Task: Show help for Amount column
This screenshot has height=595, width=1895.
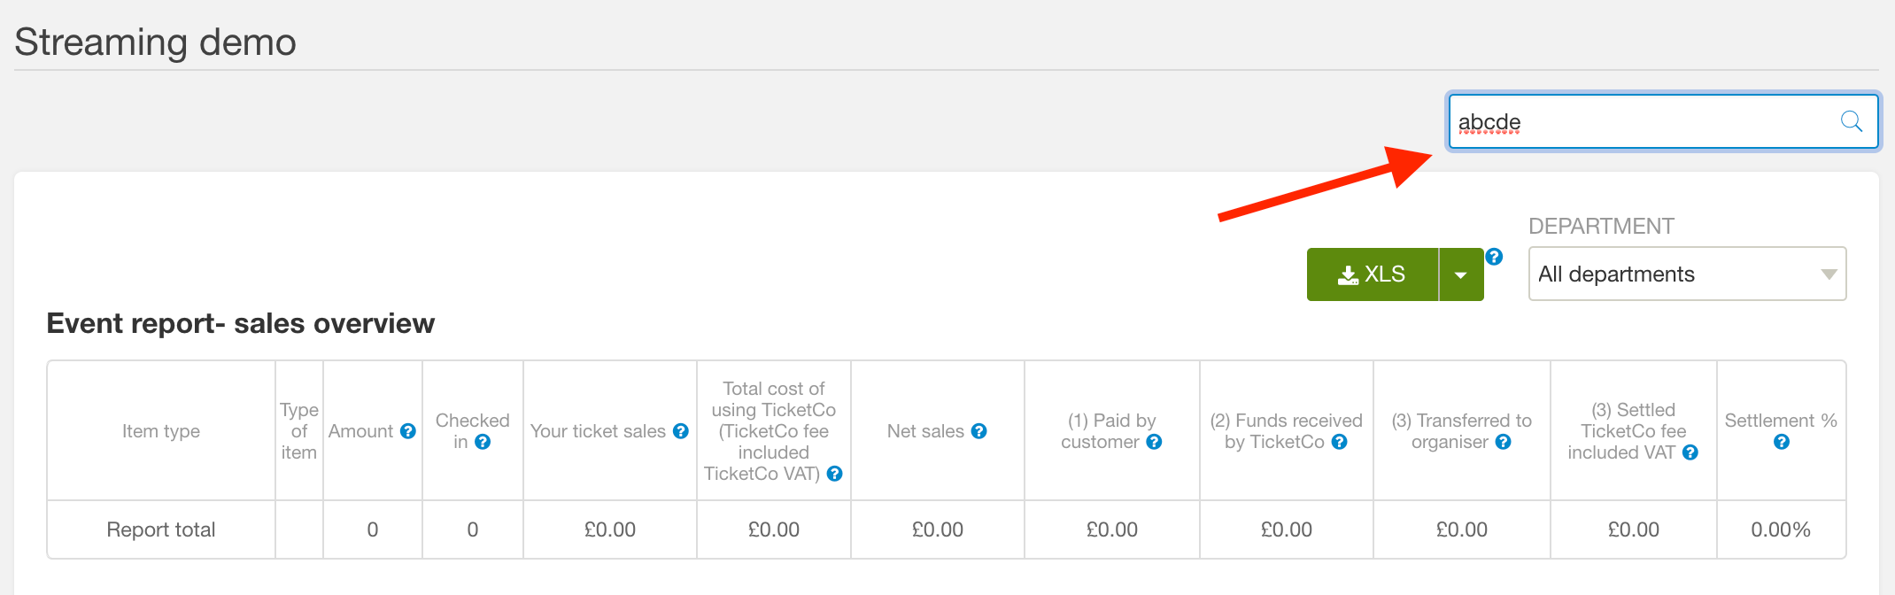Action: coord(408,431)
